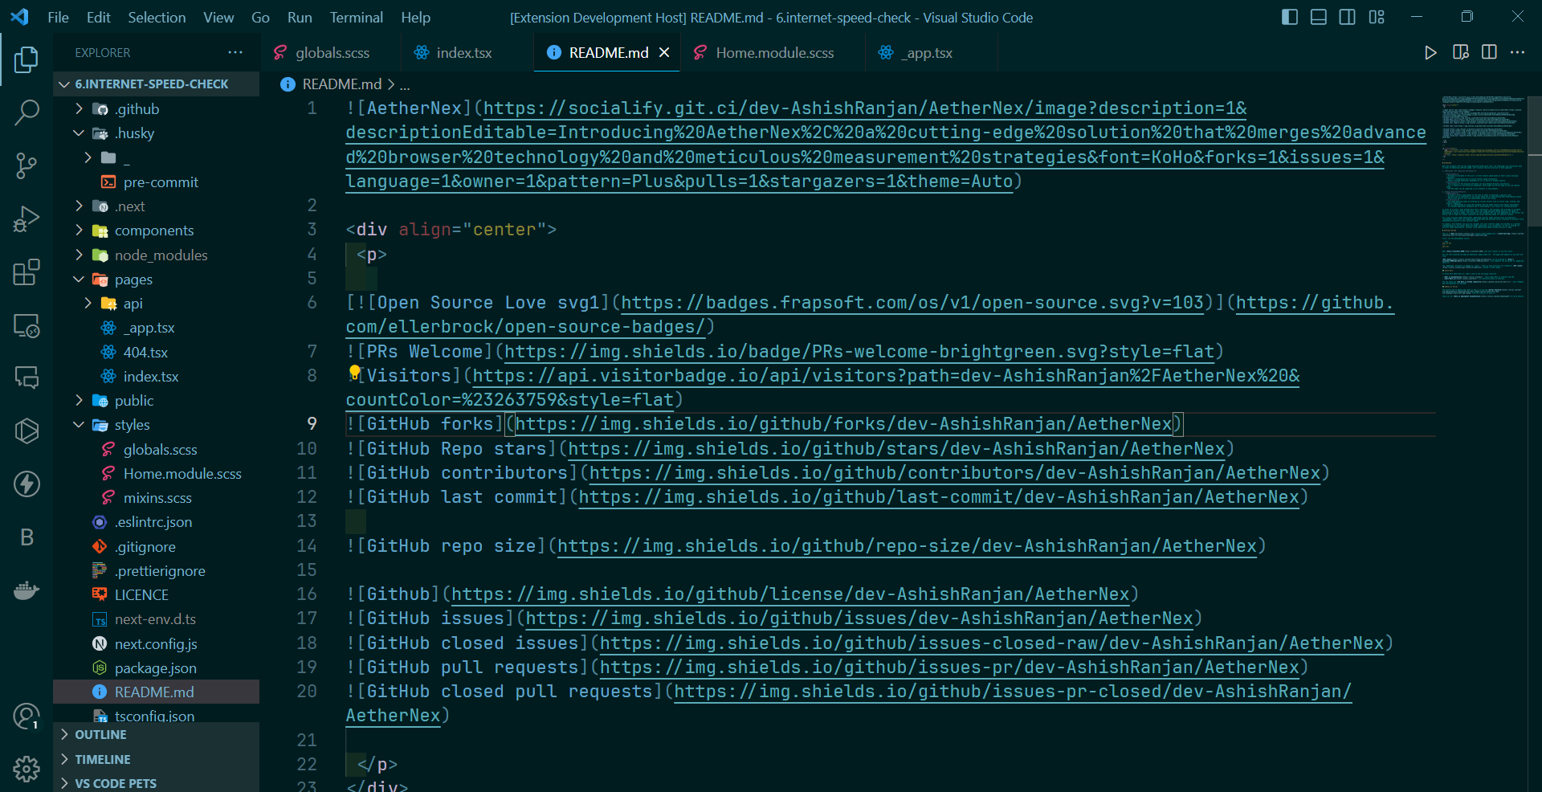The height and width of the screenshot is (792, 1542).
Task: Expand the VS CODE PETS section
Action: (x=156, y=783)
